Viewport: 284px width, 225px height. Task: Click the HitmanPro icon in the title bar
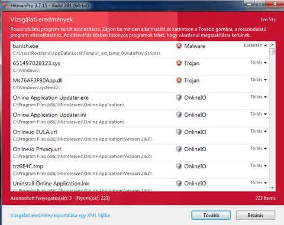click(x=5, y=5)
